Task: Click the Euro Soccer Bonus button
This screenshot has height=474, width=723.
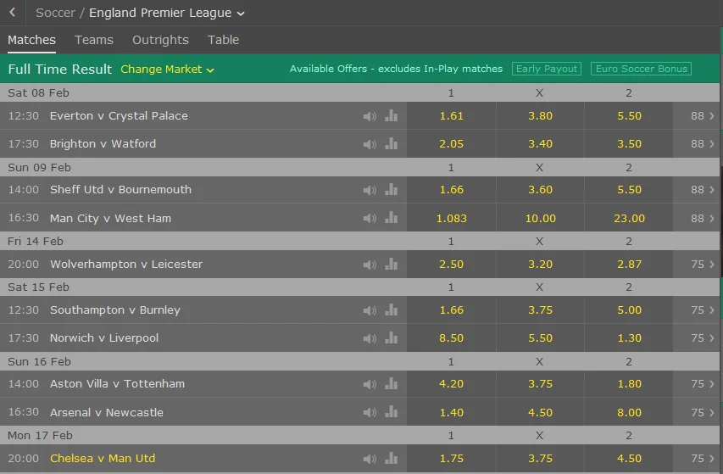Action: pyautogui.click(x=641, y=69)
